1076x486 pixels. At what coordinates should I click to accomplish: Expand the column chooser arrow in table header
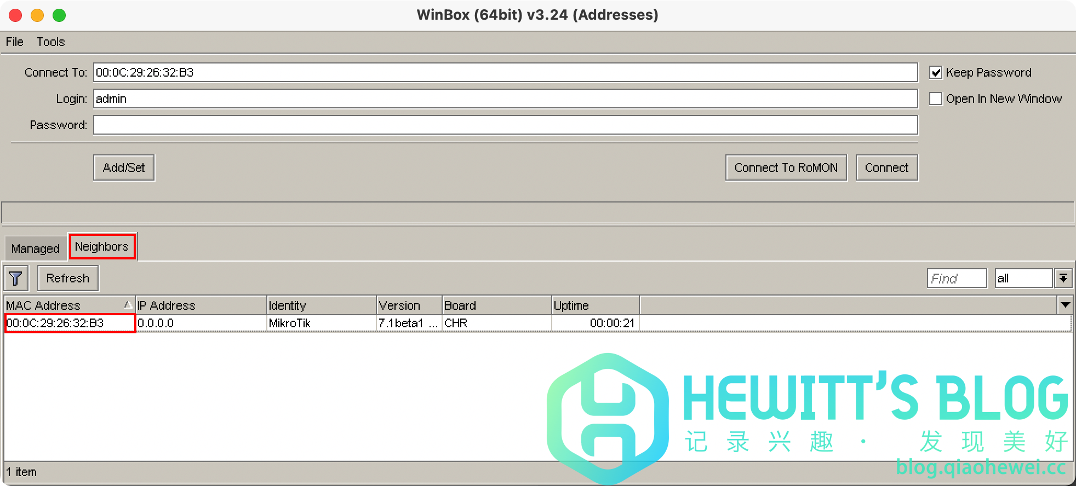click(x=1065, y=305)
